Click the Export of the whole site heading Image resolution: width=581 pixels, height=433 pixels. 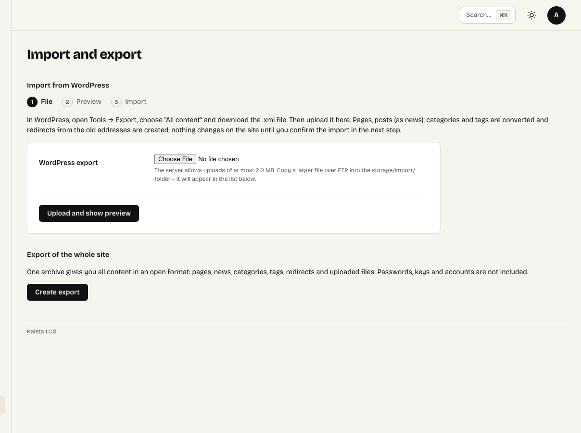(x=68, y=255)
